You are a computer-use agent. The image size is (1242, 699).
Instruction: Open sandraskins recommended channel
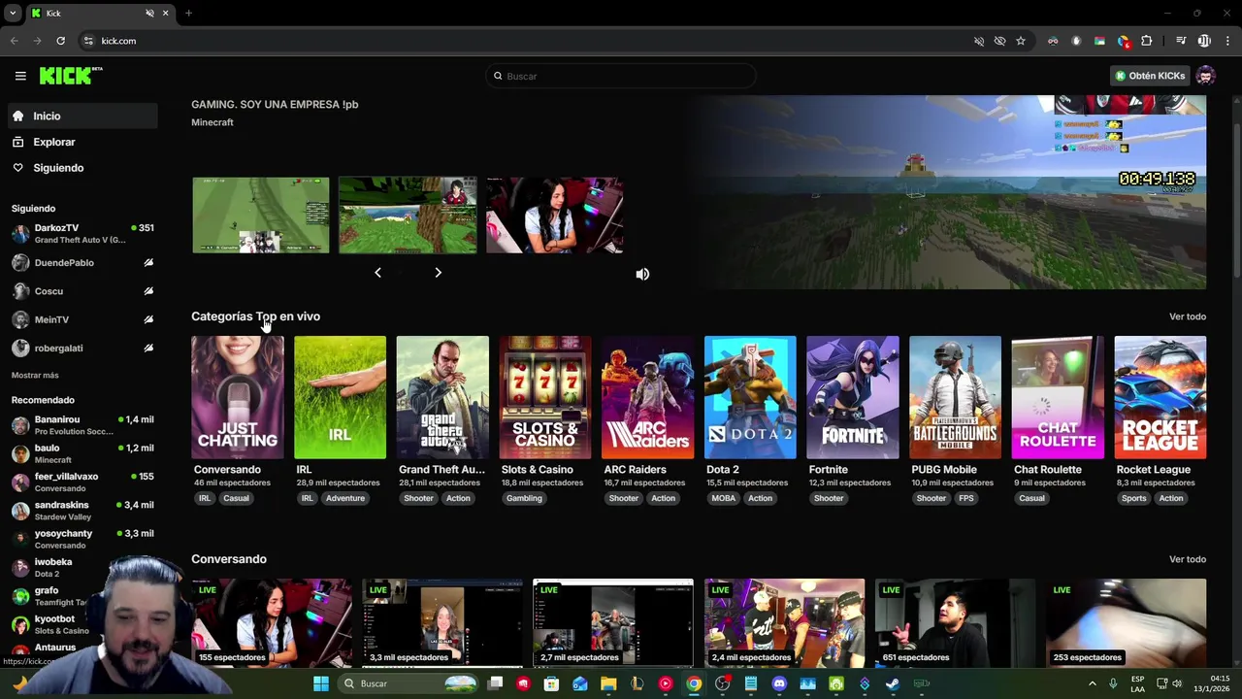click(82, 511)
